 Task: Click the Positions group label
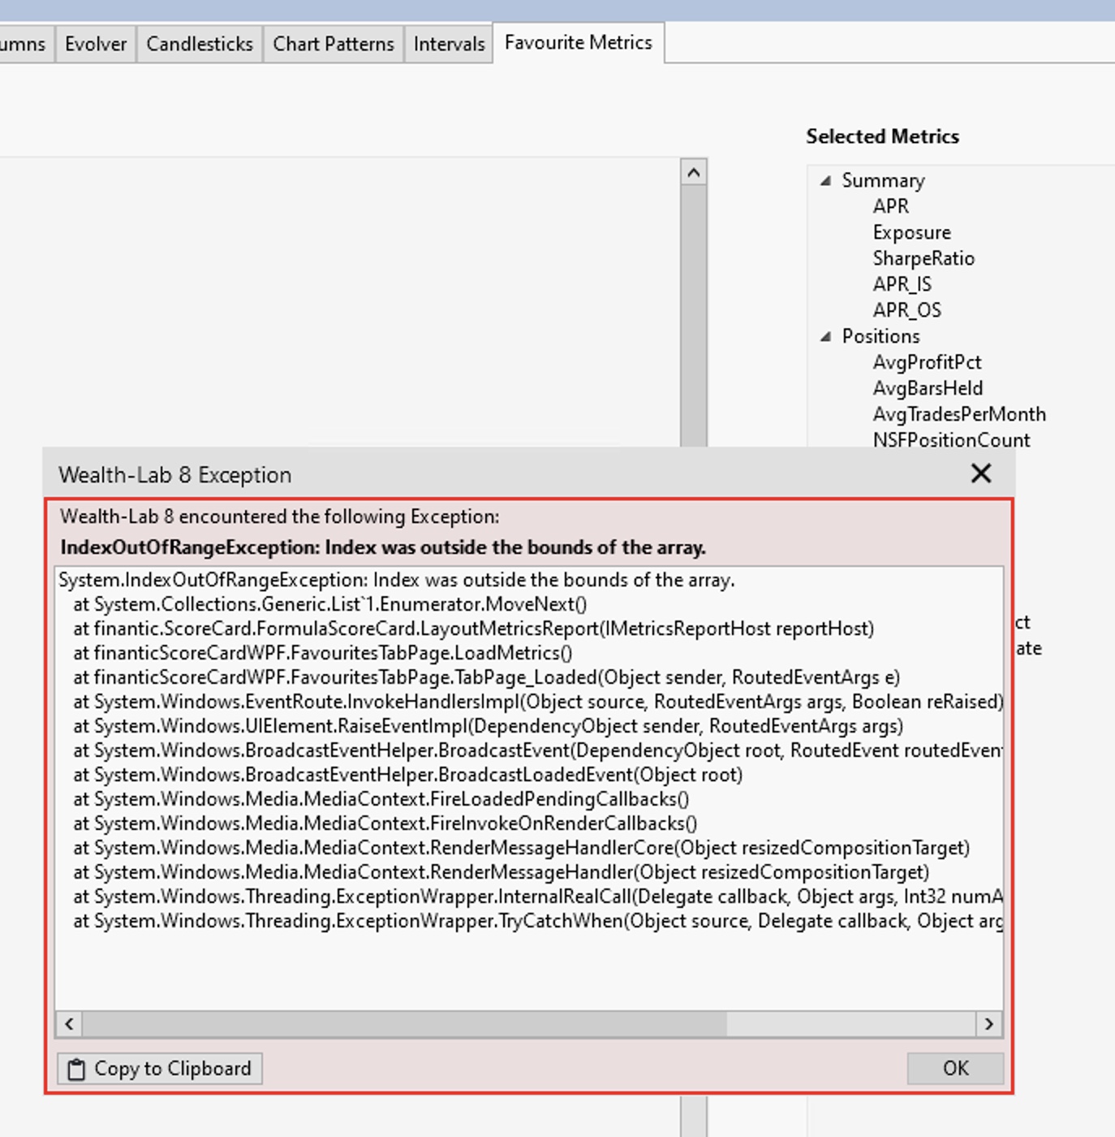pos(880,336)
